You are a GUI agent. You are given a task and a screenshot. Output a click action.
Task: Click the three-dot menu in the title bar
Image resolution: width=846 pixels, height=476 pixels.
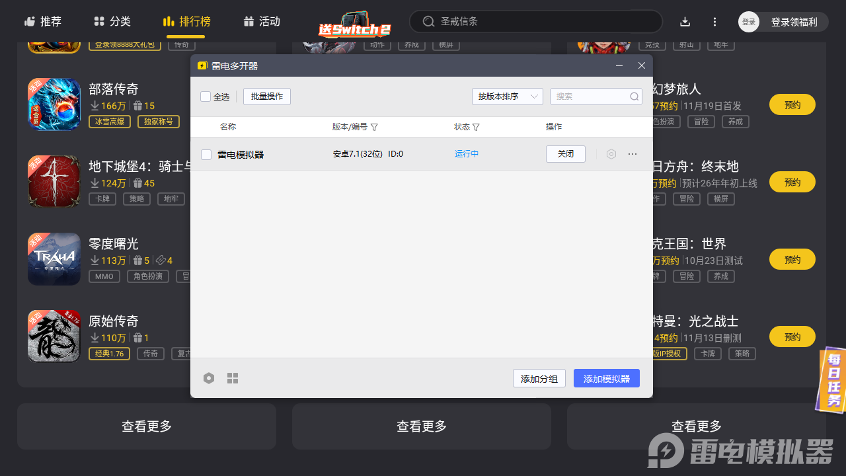[x=714, y=21]
